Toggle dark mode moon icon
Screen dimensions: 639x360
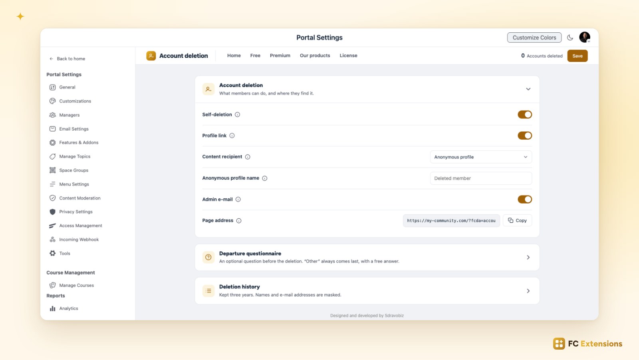pyautogui.click(x=570, y=38)
